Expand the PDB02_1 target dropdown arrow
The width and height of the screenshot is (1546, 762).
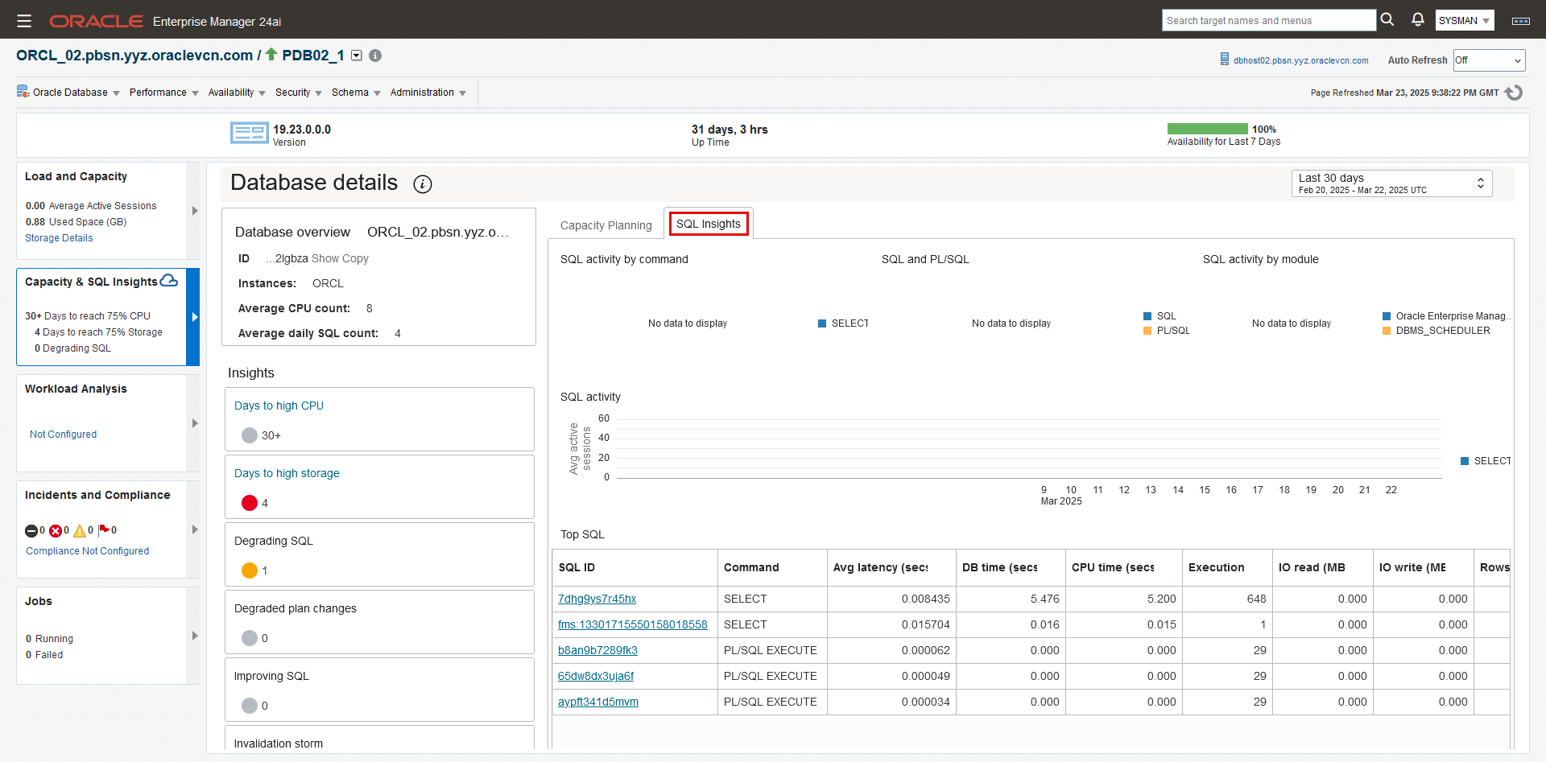356,56
